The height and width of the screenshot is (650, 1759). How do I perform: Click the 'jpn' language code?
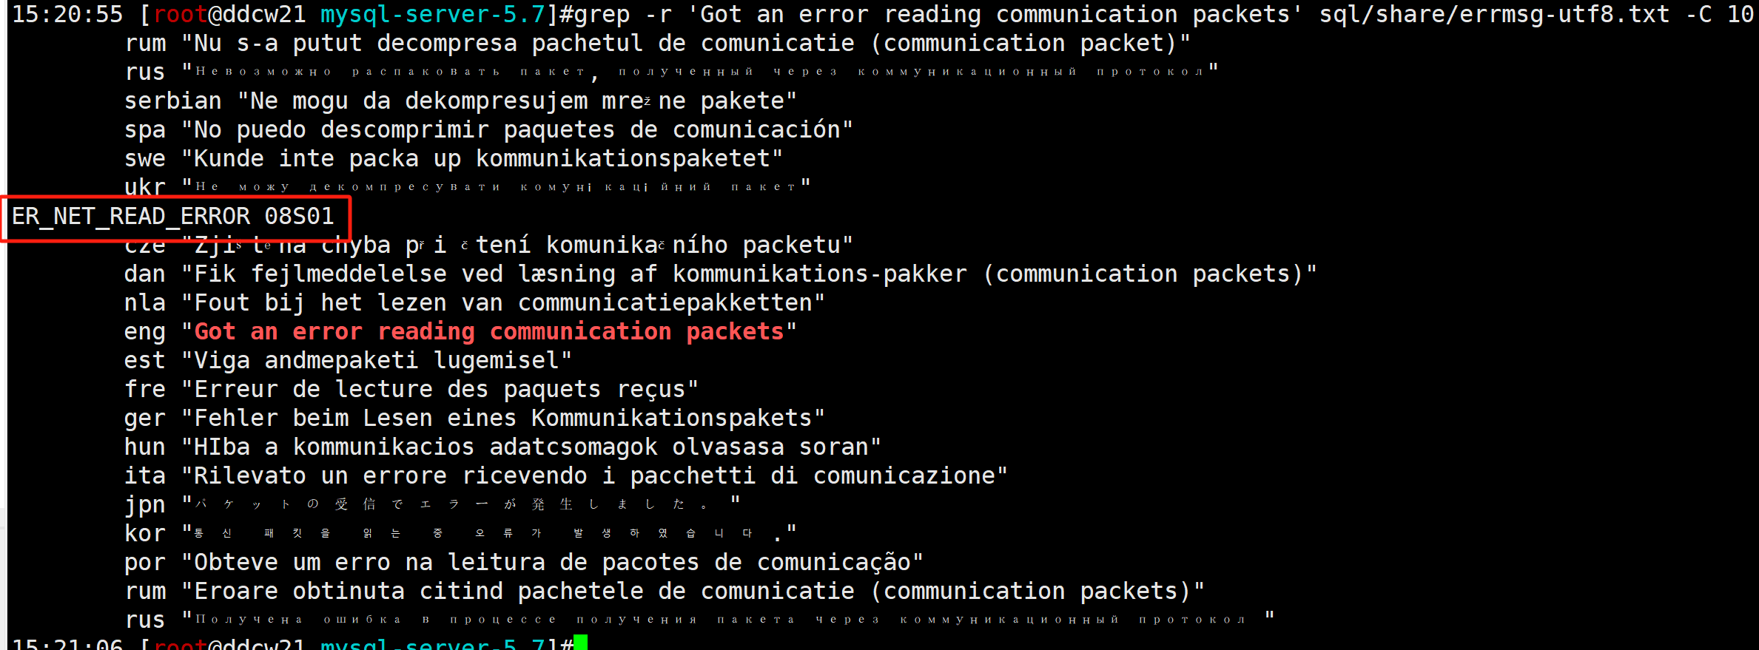144,505
